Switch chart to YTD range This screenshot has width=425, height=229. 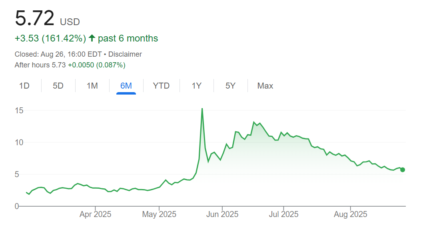click(x=161, y=86)
